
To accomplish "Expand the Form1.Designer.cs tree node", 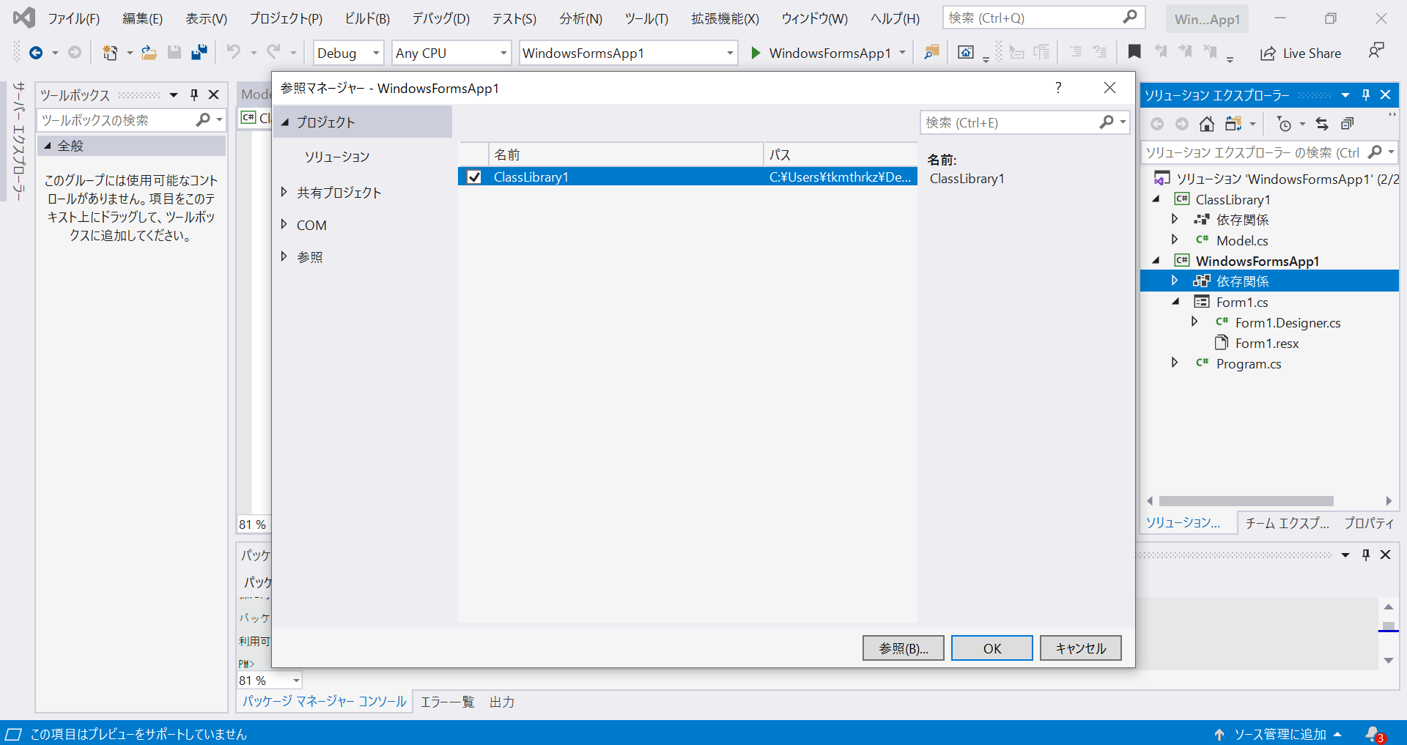I will click(x=1194, y=322).
